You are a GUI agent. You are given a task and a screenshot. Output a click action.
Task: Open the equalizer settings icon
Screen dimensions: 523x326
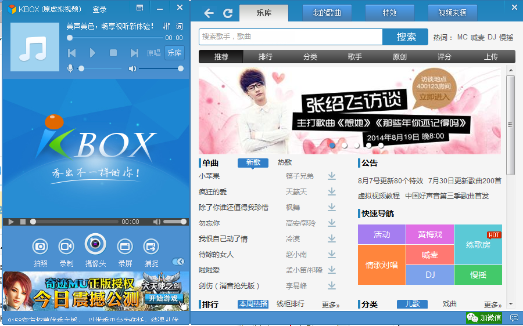(166, 26)
